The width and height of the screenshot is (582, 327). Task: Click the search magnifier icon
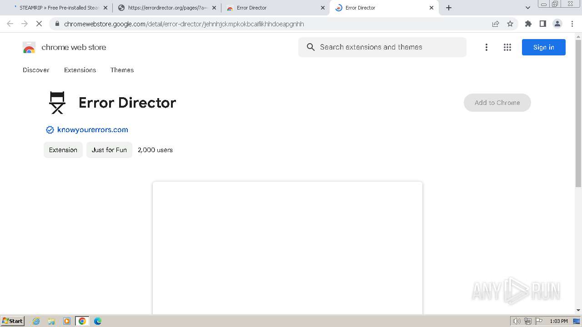tap(311, 47)
